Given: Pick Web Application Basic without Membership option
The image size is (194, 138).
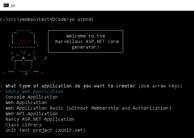Looking at the screenshot, I should tap(88, 108).
